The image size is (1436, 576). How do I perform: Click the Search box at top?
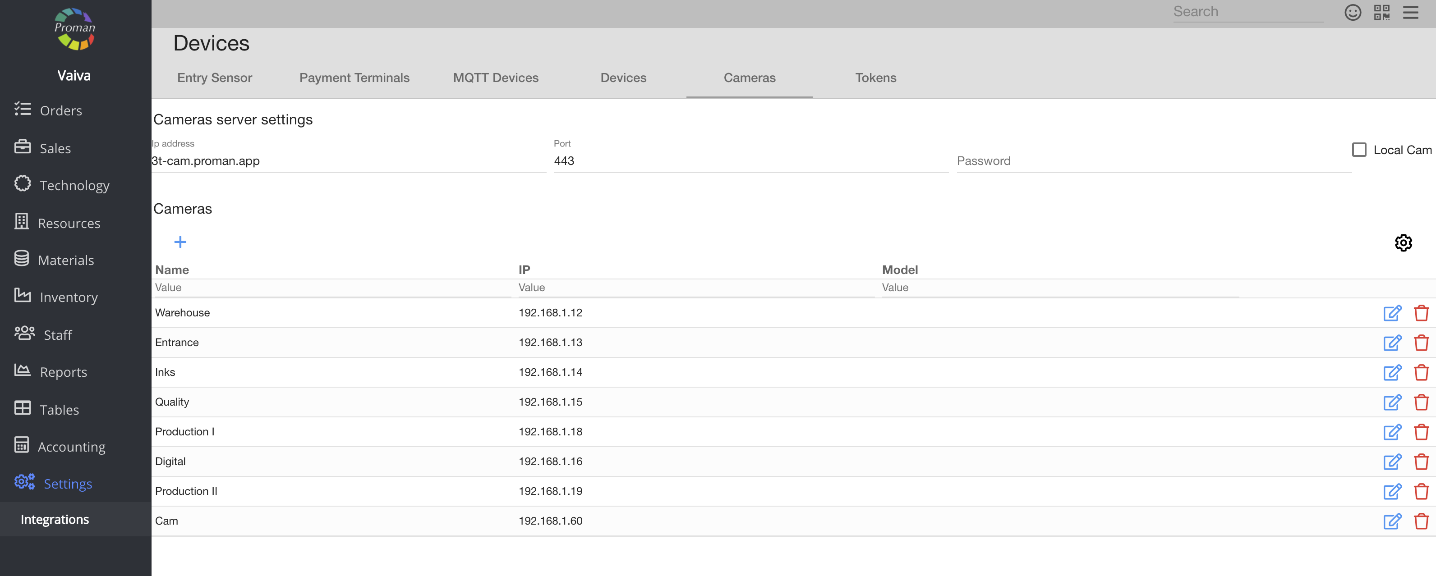pos(1247,12)
